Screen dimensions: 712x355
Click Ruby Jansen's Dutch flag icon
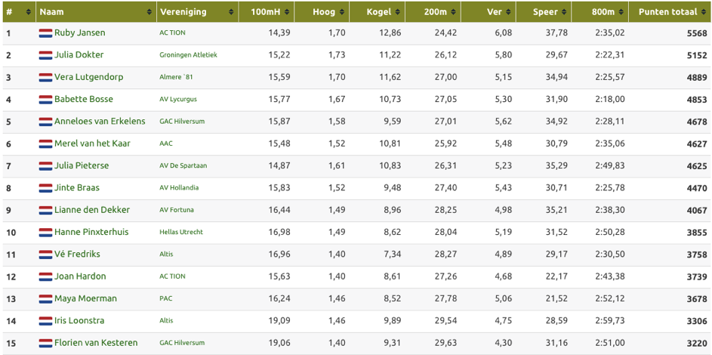[45, 33]
